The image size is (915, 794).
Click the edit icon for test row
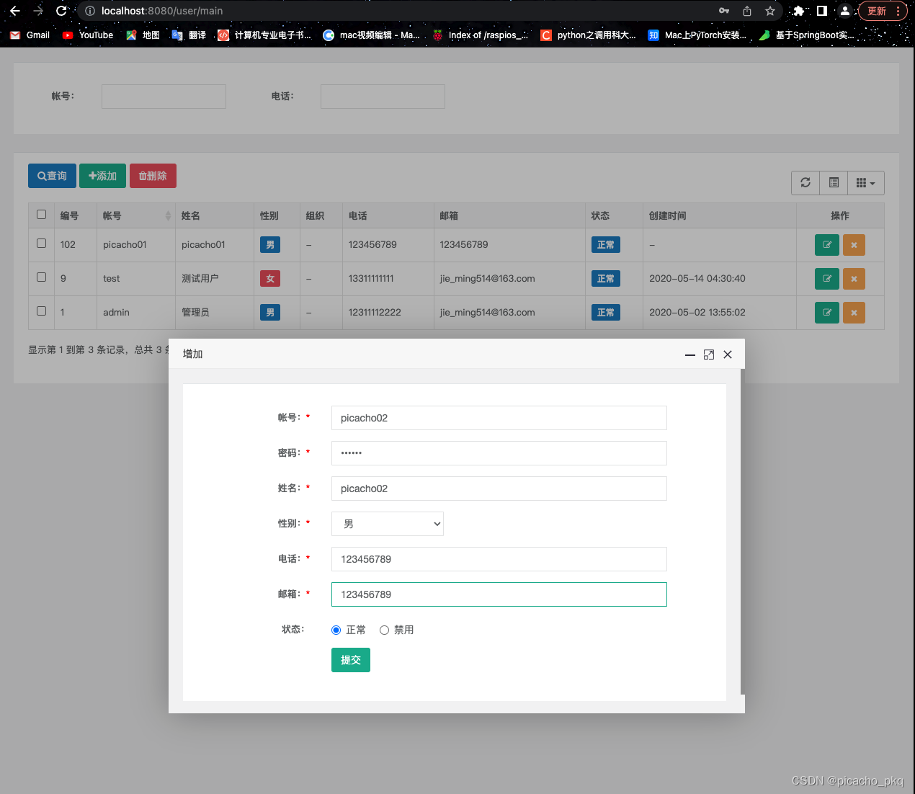(826, 279)
